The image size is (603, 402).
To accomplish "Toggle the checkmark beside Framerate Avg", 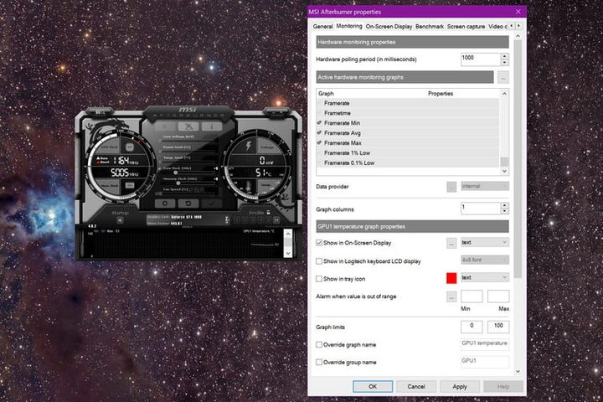I will pos(319,132).
